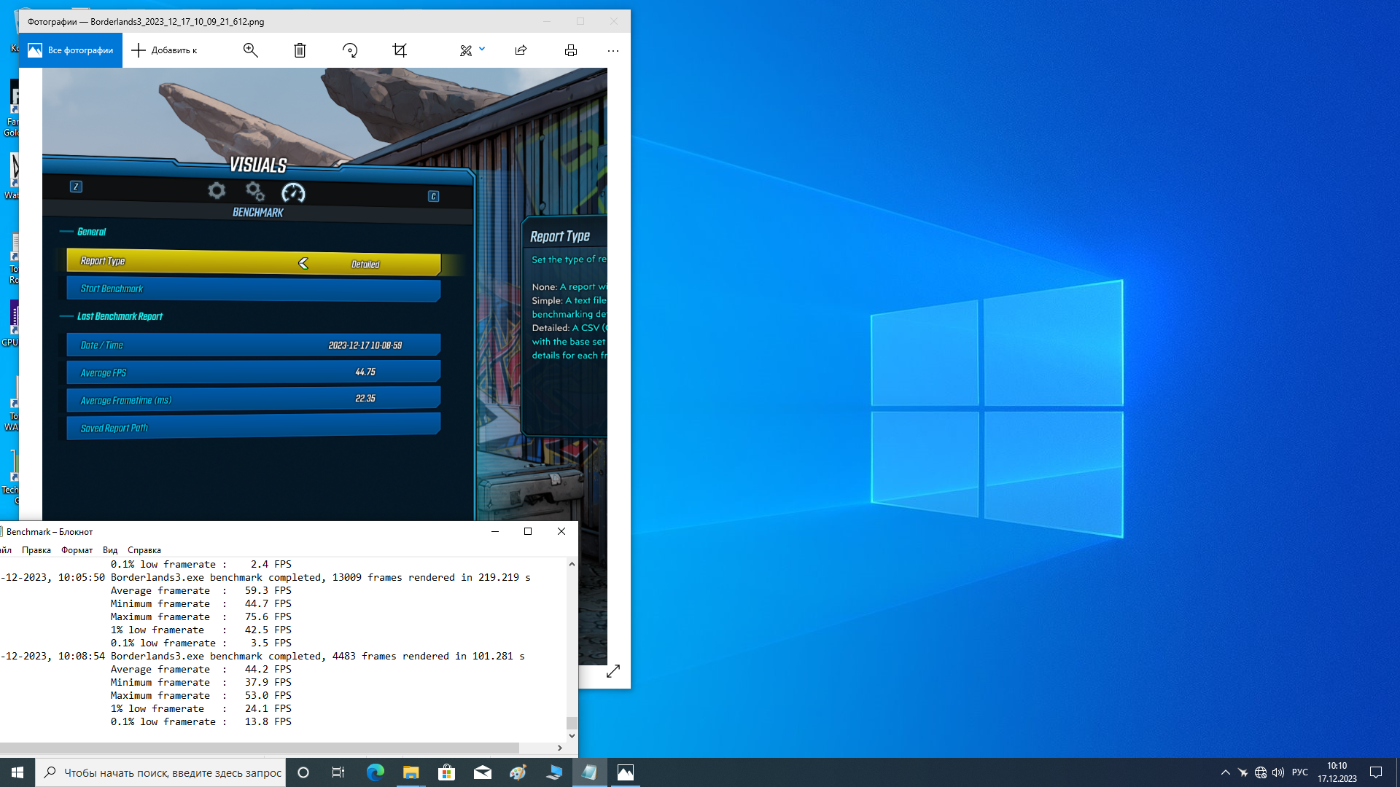
Task: Click Notepad vertical scrollbar down arrow
Action: [x=572, y=735]
